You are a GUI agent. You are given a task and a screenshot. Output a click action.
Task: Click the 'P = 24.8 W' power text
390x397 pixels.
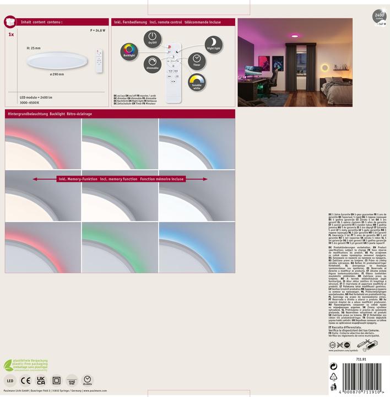point(97,30)
